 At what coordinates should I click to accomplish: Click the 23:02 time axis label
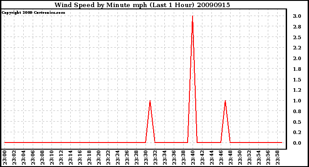click(x=14, y=158)
